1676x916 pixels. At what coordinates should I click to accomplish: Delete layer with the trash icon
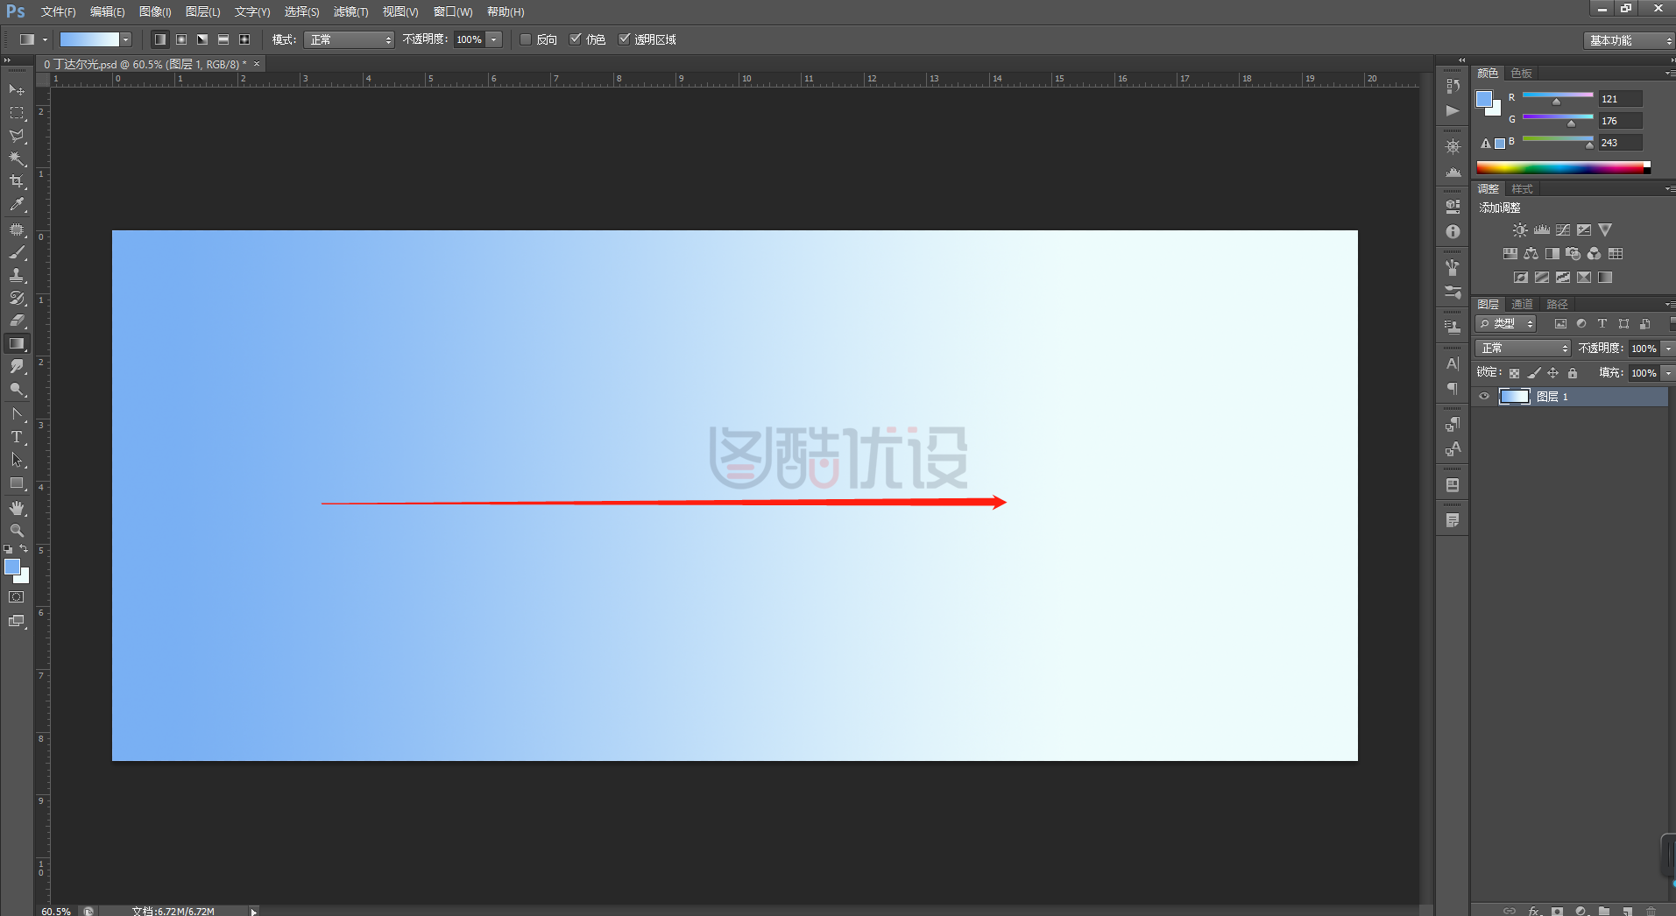coord(1651,911)
